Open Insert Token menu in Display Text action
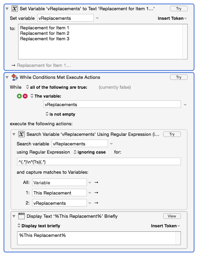Screen dimensions: 198x257 tap(166, 226)
